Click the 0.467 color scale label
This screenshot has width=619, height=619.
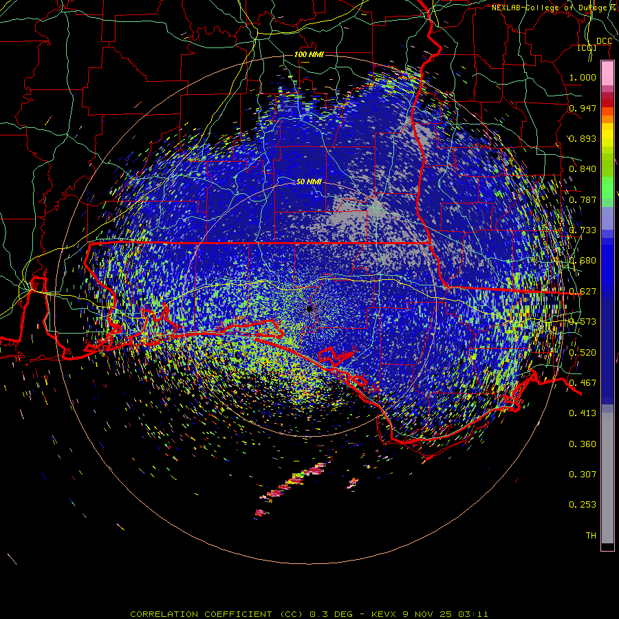(583, 382)
